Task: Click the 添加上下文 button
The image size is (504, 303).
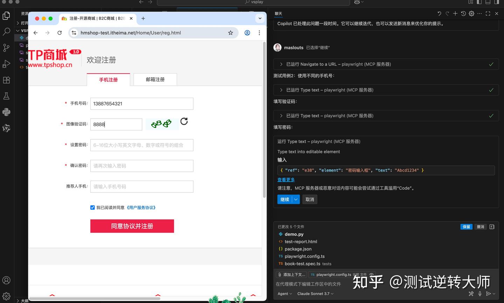Action: point(291,275)
